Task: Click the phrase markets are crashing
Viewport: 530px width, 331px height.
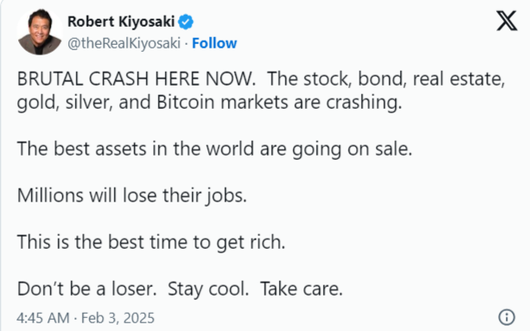Action: pyautogui.click(x=311, y=102)
